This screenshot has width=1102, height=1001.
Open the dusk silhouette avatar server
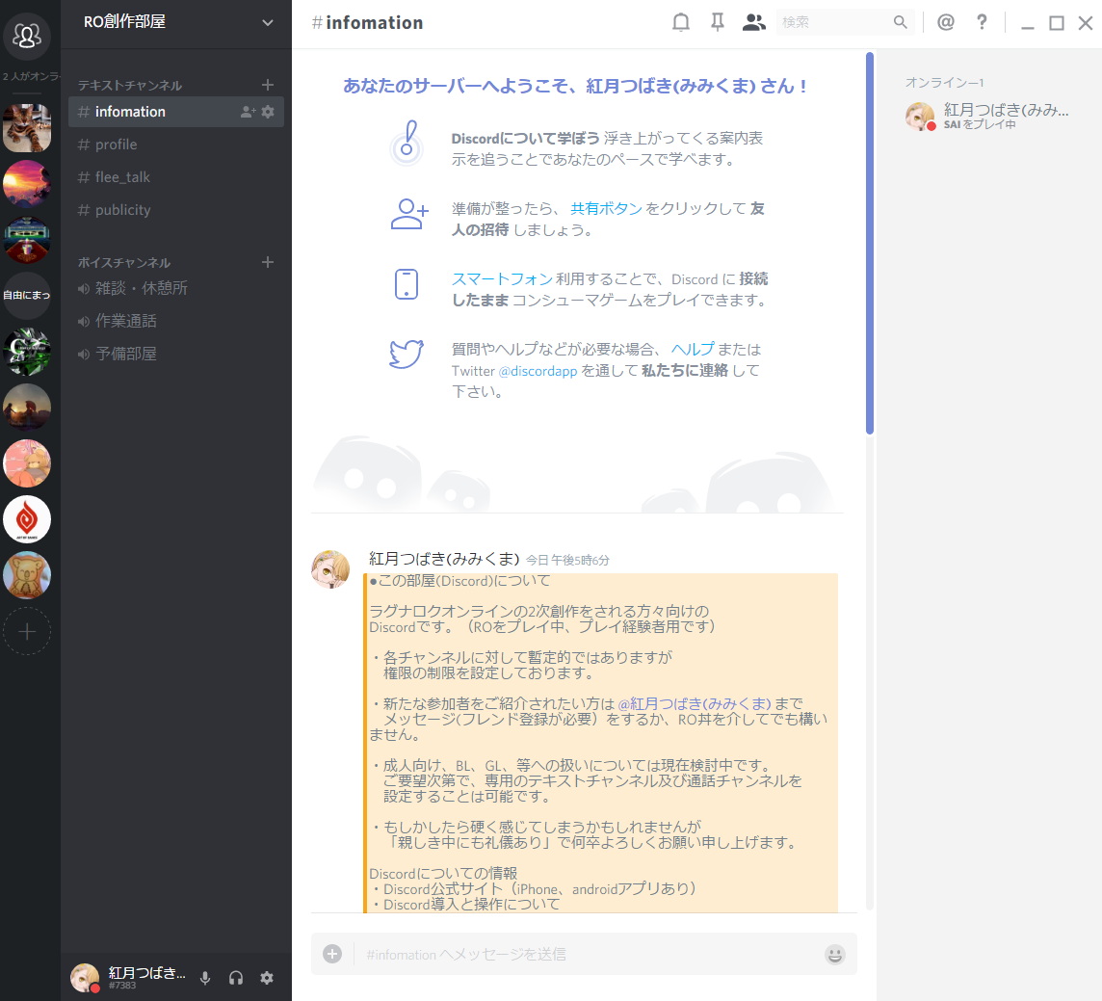pos(27,408)
